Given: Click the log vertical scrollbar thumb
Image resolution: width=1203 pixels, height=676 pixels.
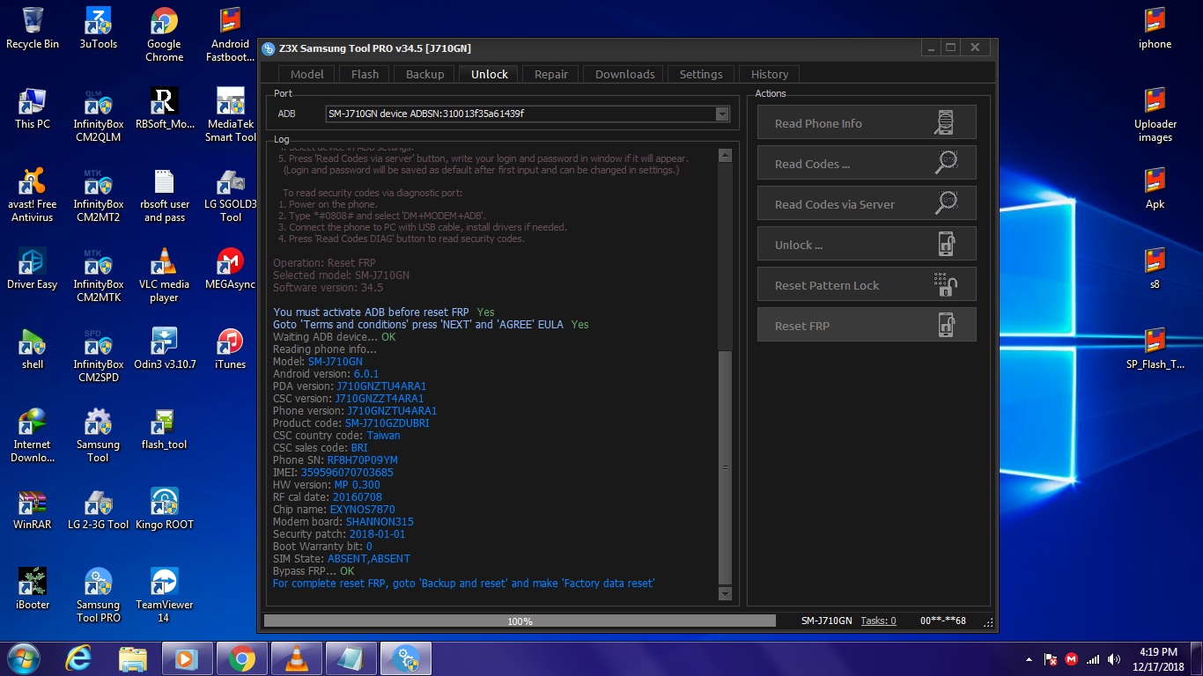Looking at the screenshot, I should (x=725, y=467).
